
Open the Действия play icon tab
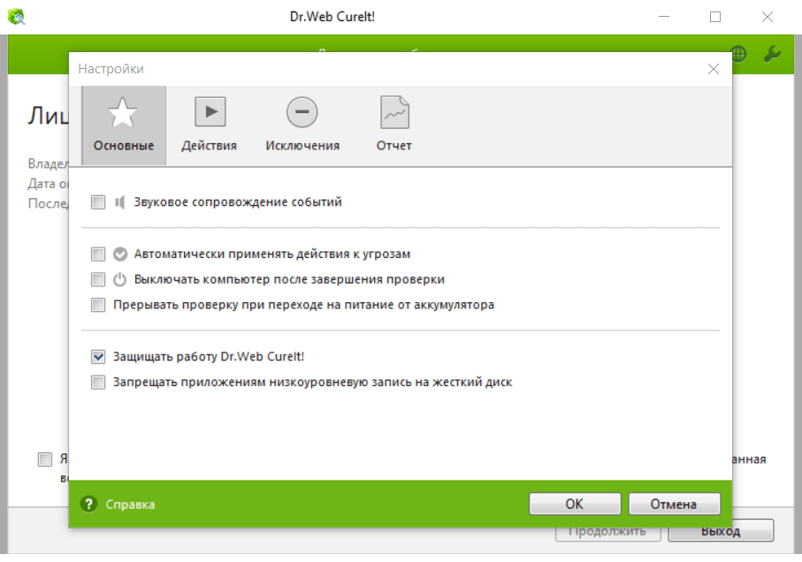tap(210, 113)
